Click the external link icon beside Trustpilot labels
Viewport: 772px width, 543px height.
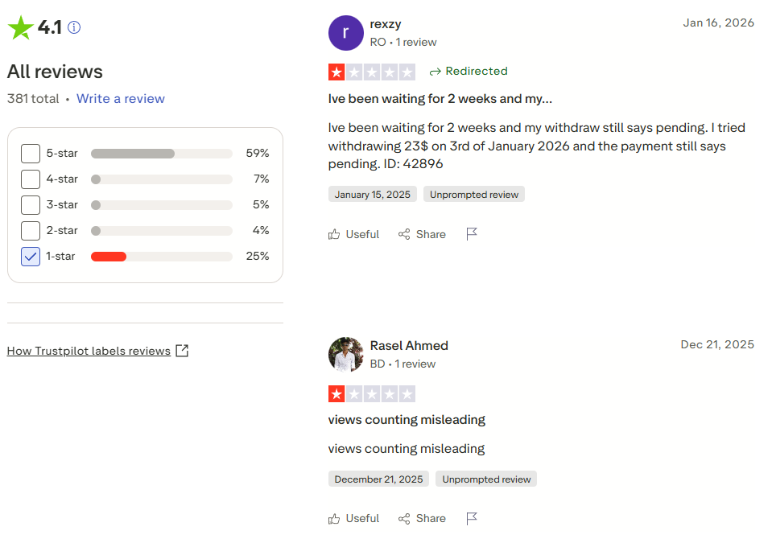182,351
